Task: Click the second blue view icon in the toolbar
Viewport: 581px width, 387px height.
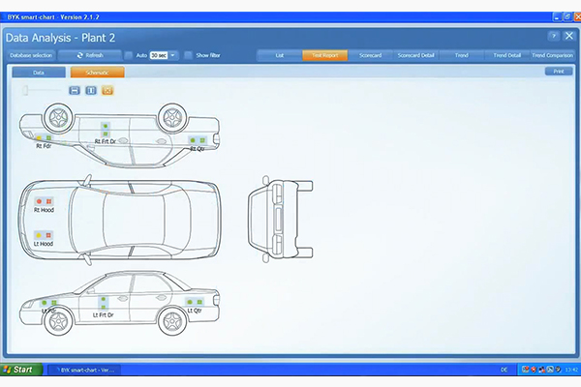Action: click(x=91, y=90)
